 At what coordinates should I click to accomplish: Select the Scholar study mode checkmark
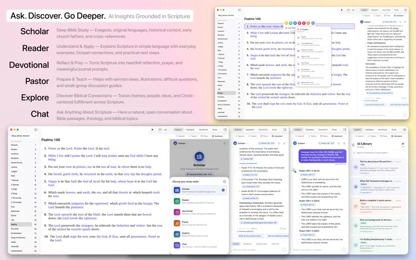click(x=223, y=190)
